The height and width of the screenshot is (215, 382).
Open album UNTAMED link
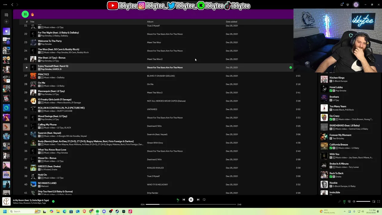(x=152, y=109)
